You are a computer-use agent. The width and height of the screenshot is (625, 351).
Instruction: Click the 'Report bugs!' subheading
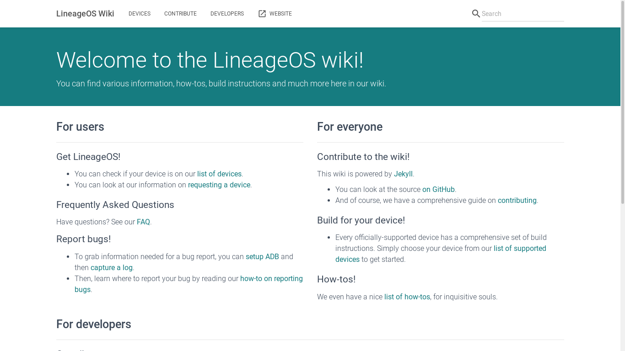[83, 239]
